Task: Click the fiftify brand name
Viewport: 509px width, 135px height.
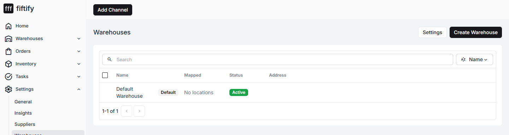Action: 25,8
